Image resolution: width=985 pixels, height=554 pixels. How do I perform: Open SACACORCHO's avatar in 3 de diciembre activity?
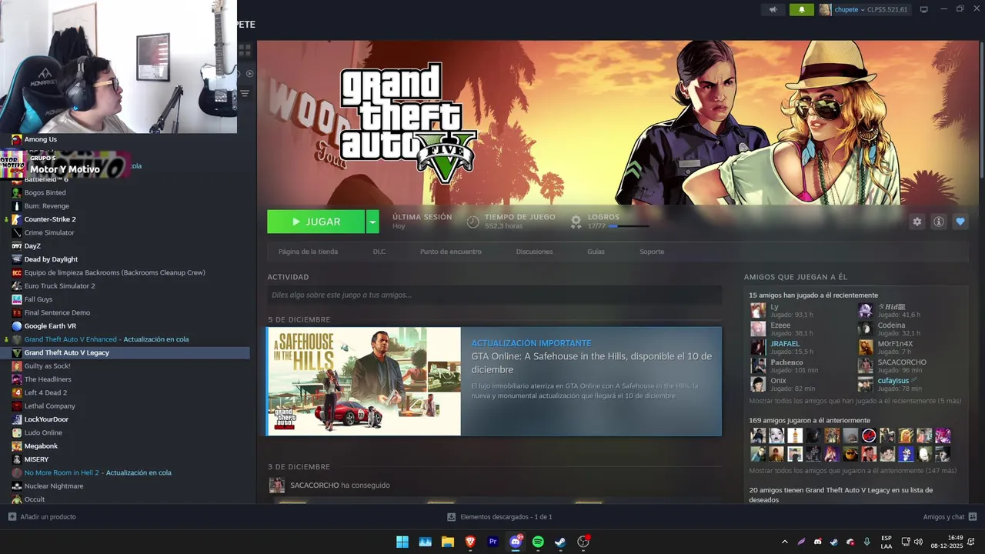(x=277, y=486)
